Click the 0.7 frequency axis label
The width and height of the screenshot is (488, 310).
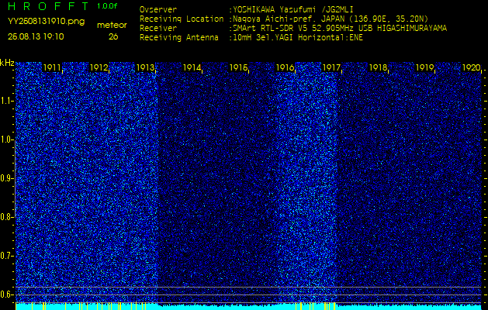click(x=6, y=256)
